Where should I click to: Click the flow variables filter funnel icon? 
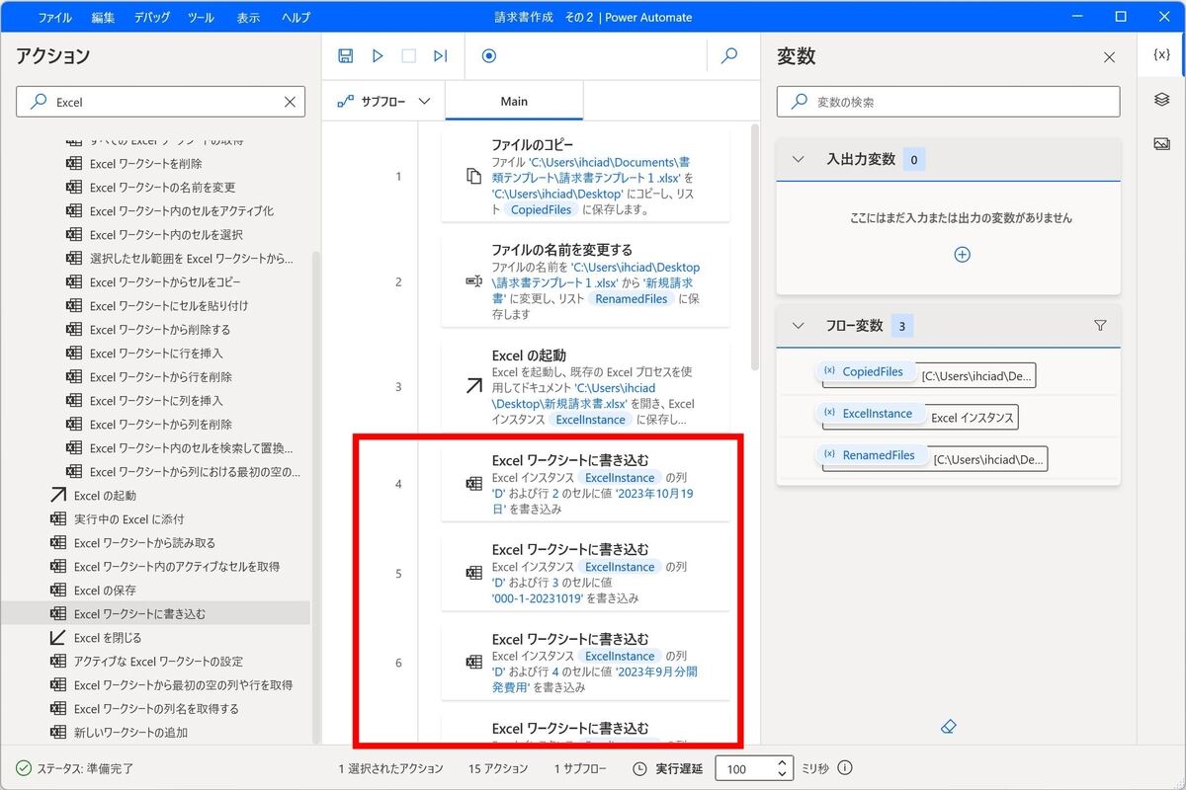pos(1100,325)
